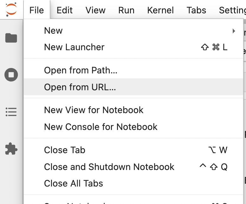Open the File menu
This screenshot has height=204, width=246.
point(37,10)
